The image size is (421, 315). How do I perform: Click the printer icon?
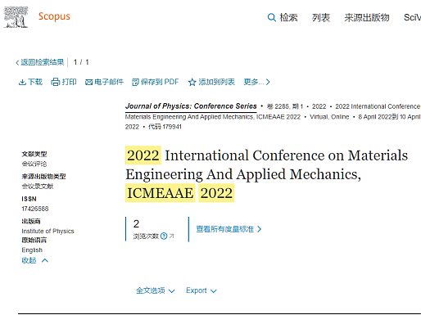click(x=56, y=82)
